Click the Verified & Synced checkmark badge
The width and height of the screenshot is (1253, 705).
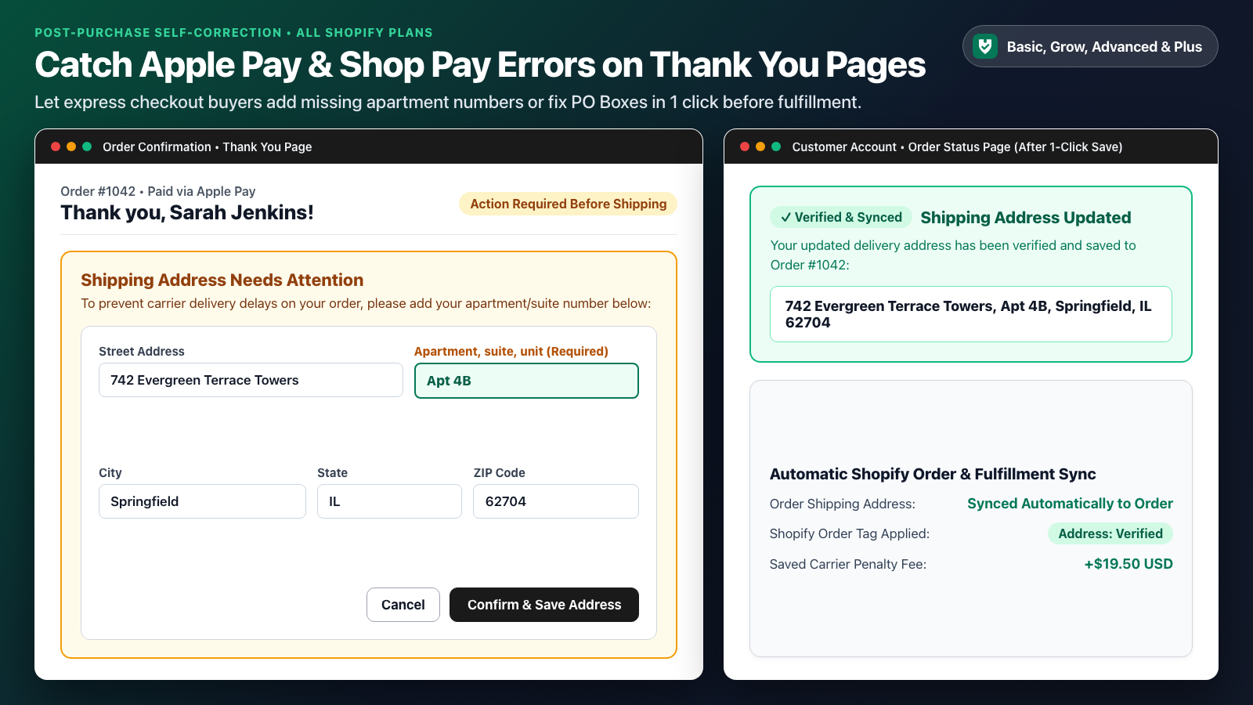point(841,217)
